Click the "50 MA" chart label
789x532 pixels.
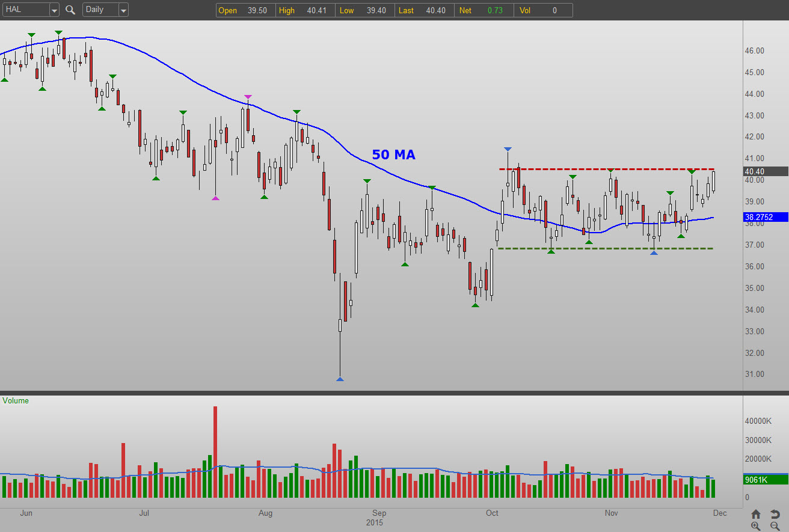[394, 154]
